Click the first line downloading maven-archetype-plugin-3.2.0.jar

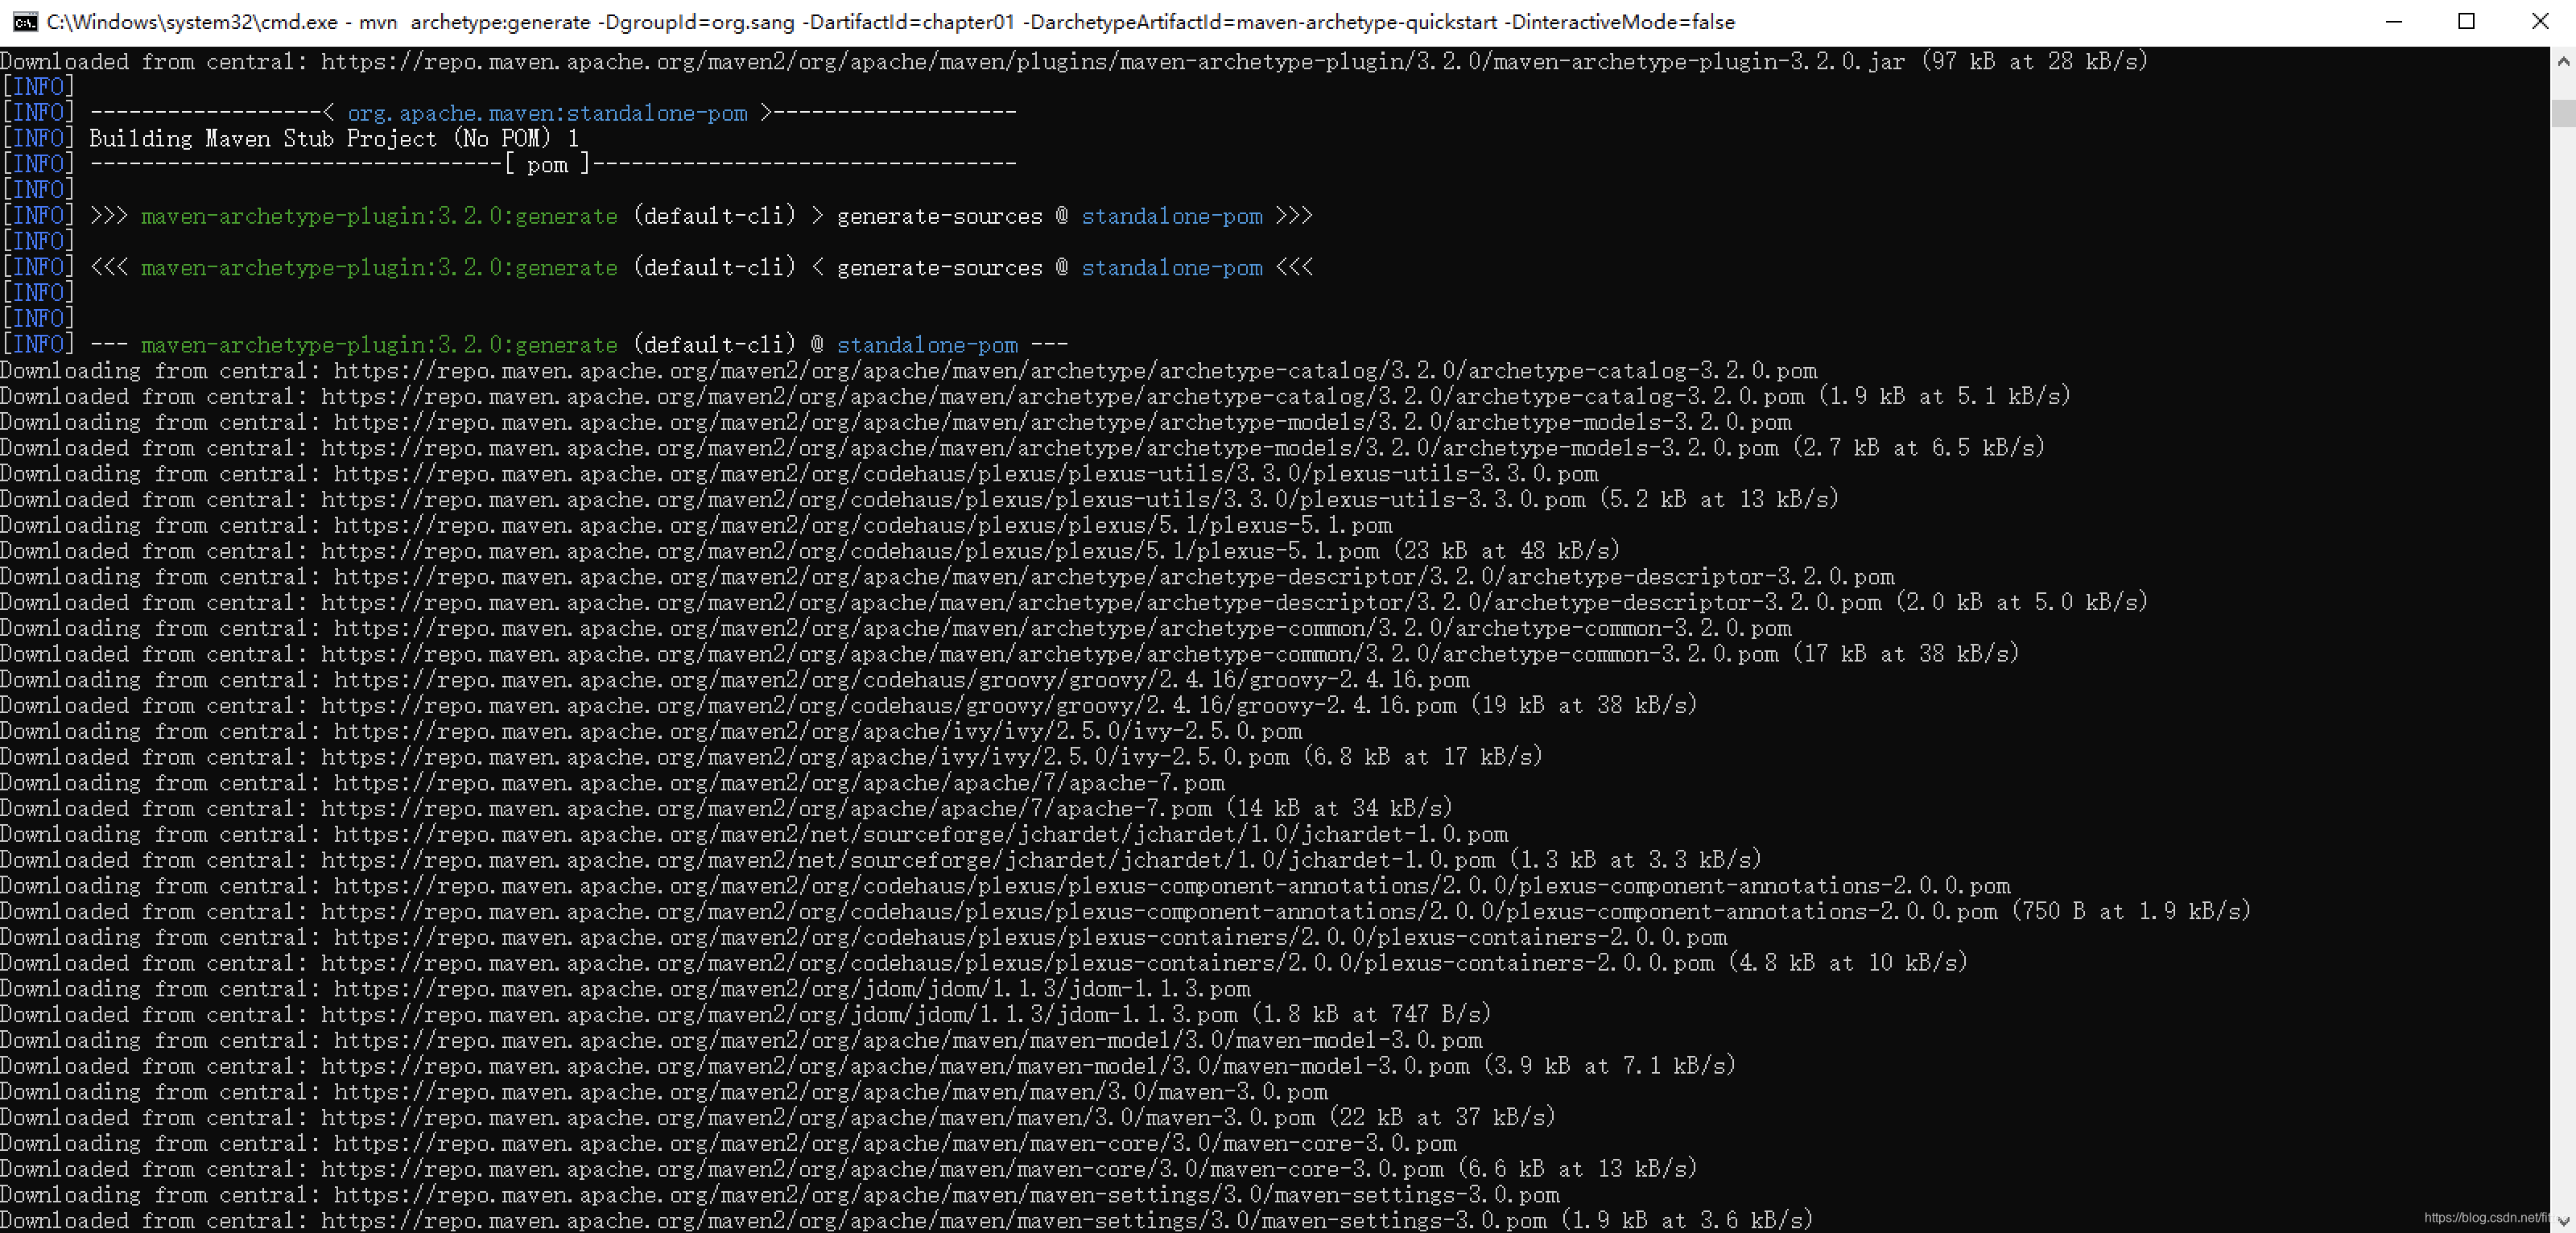[x=1074, y=61]
